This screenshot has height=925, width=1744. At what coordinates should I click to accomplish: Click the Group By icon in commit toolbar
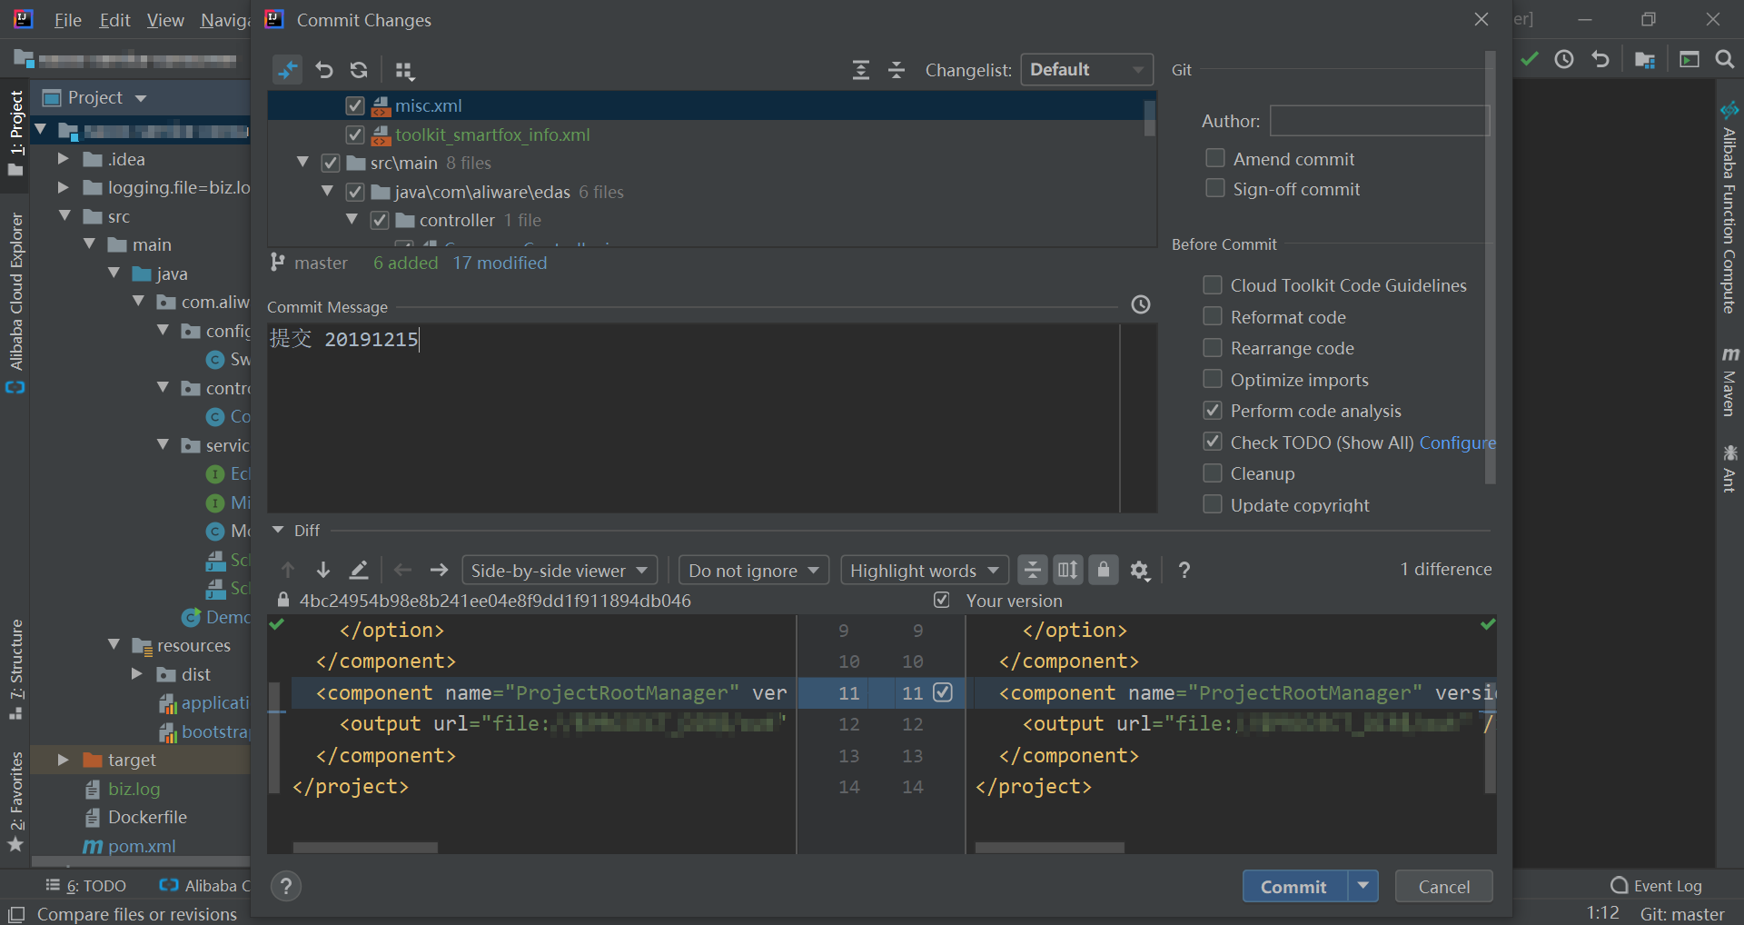[405, 70]
